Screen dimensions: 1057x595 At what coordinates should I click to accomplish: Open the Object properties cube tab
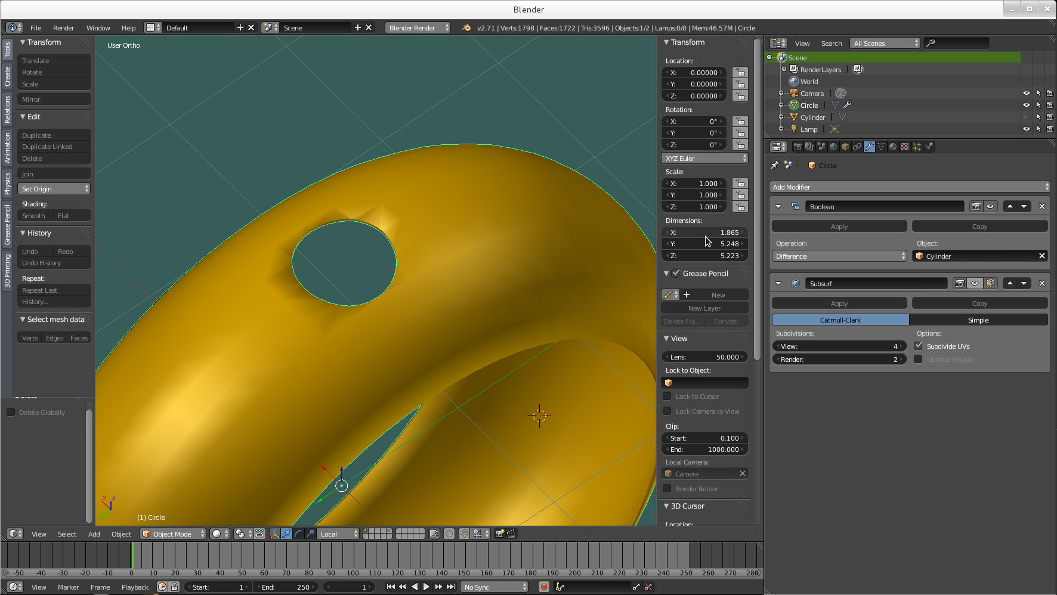coord(845,147)
